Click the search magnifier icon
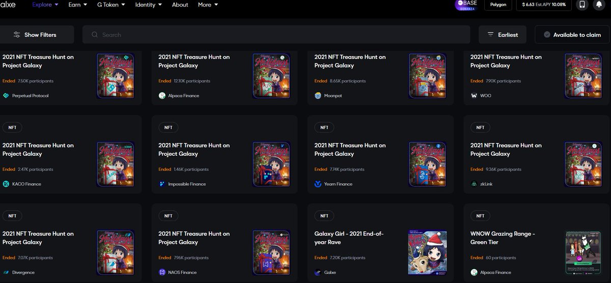611x283 pixels. pyautogui.click(x=95, y=35)
